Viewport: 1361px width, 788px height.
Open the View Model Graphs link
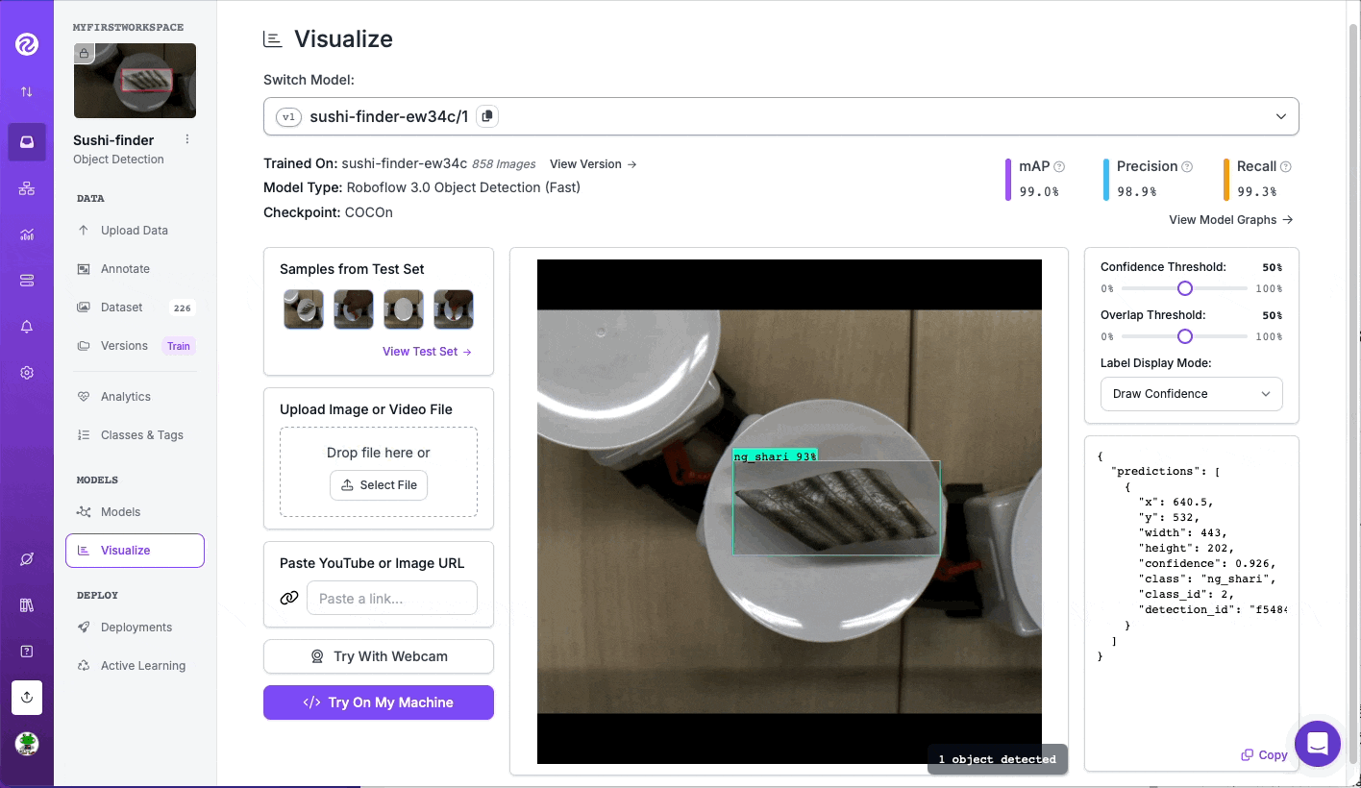point(1231,220)
